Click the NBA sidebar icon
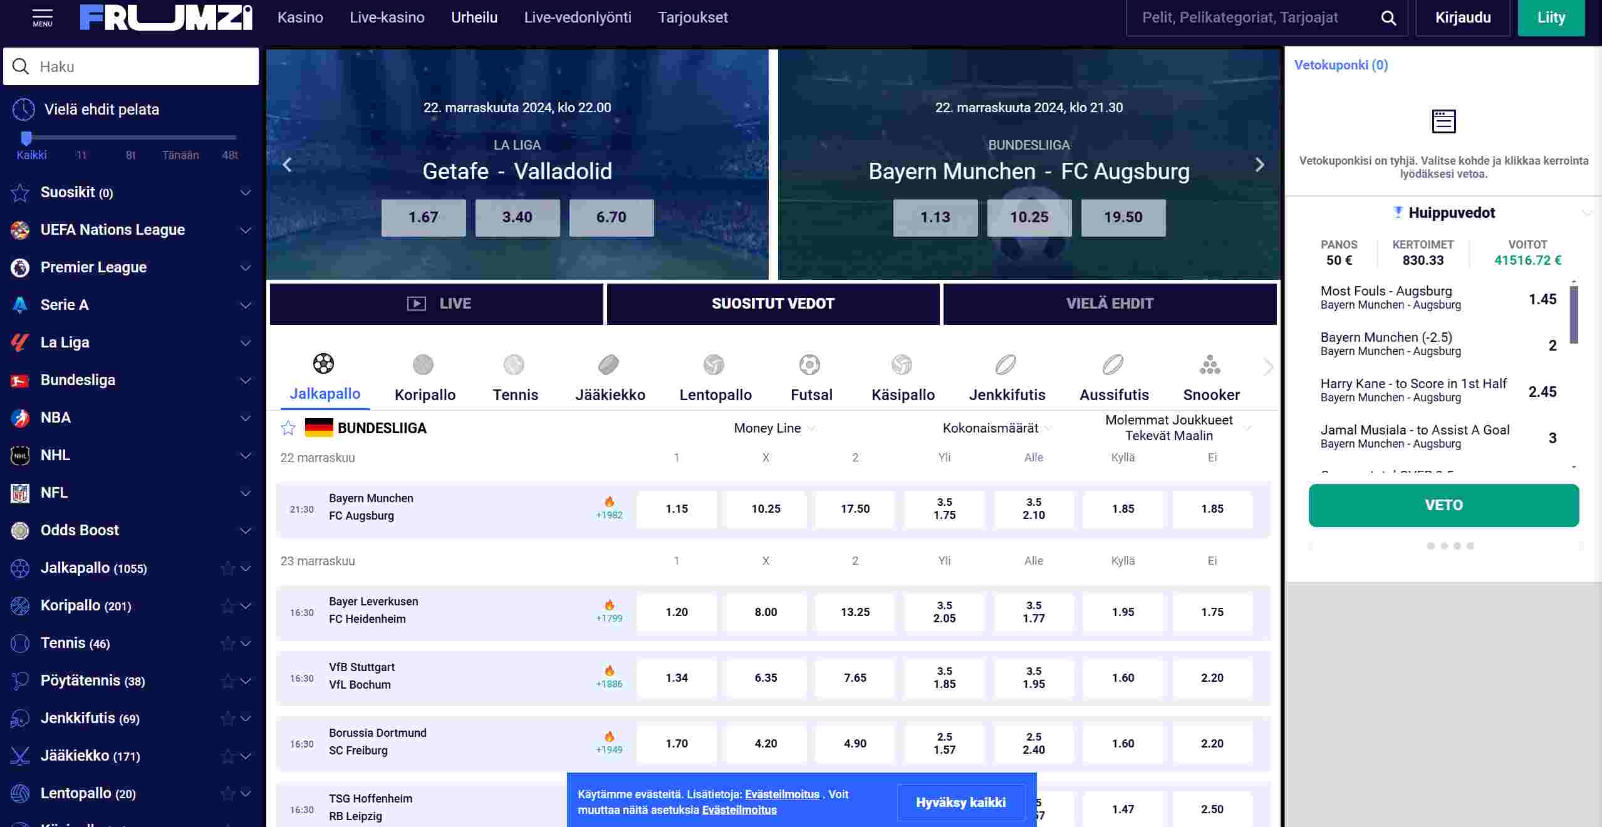Viewport: 1602px width, 827px height. [x=20, y=418]
